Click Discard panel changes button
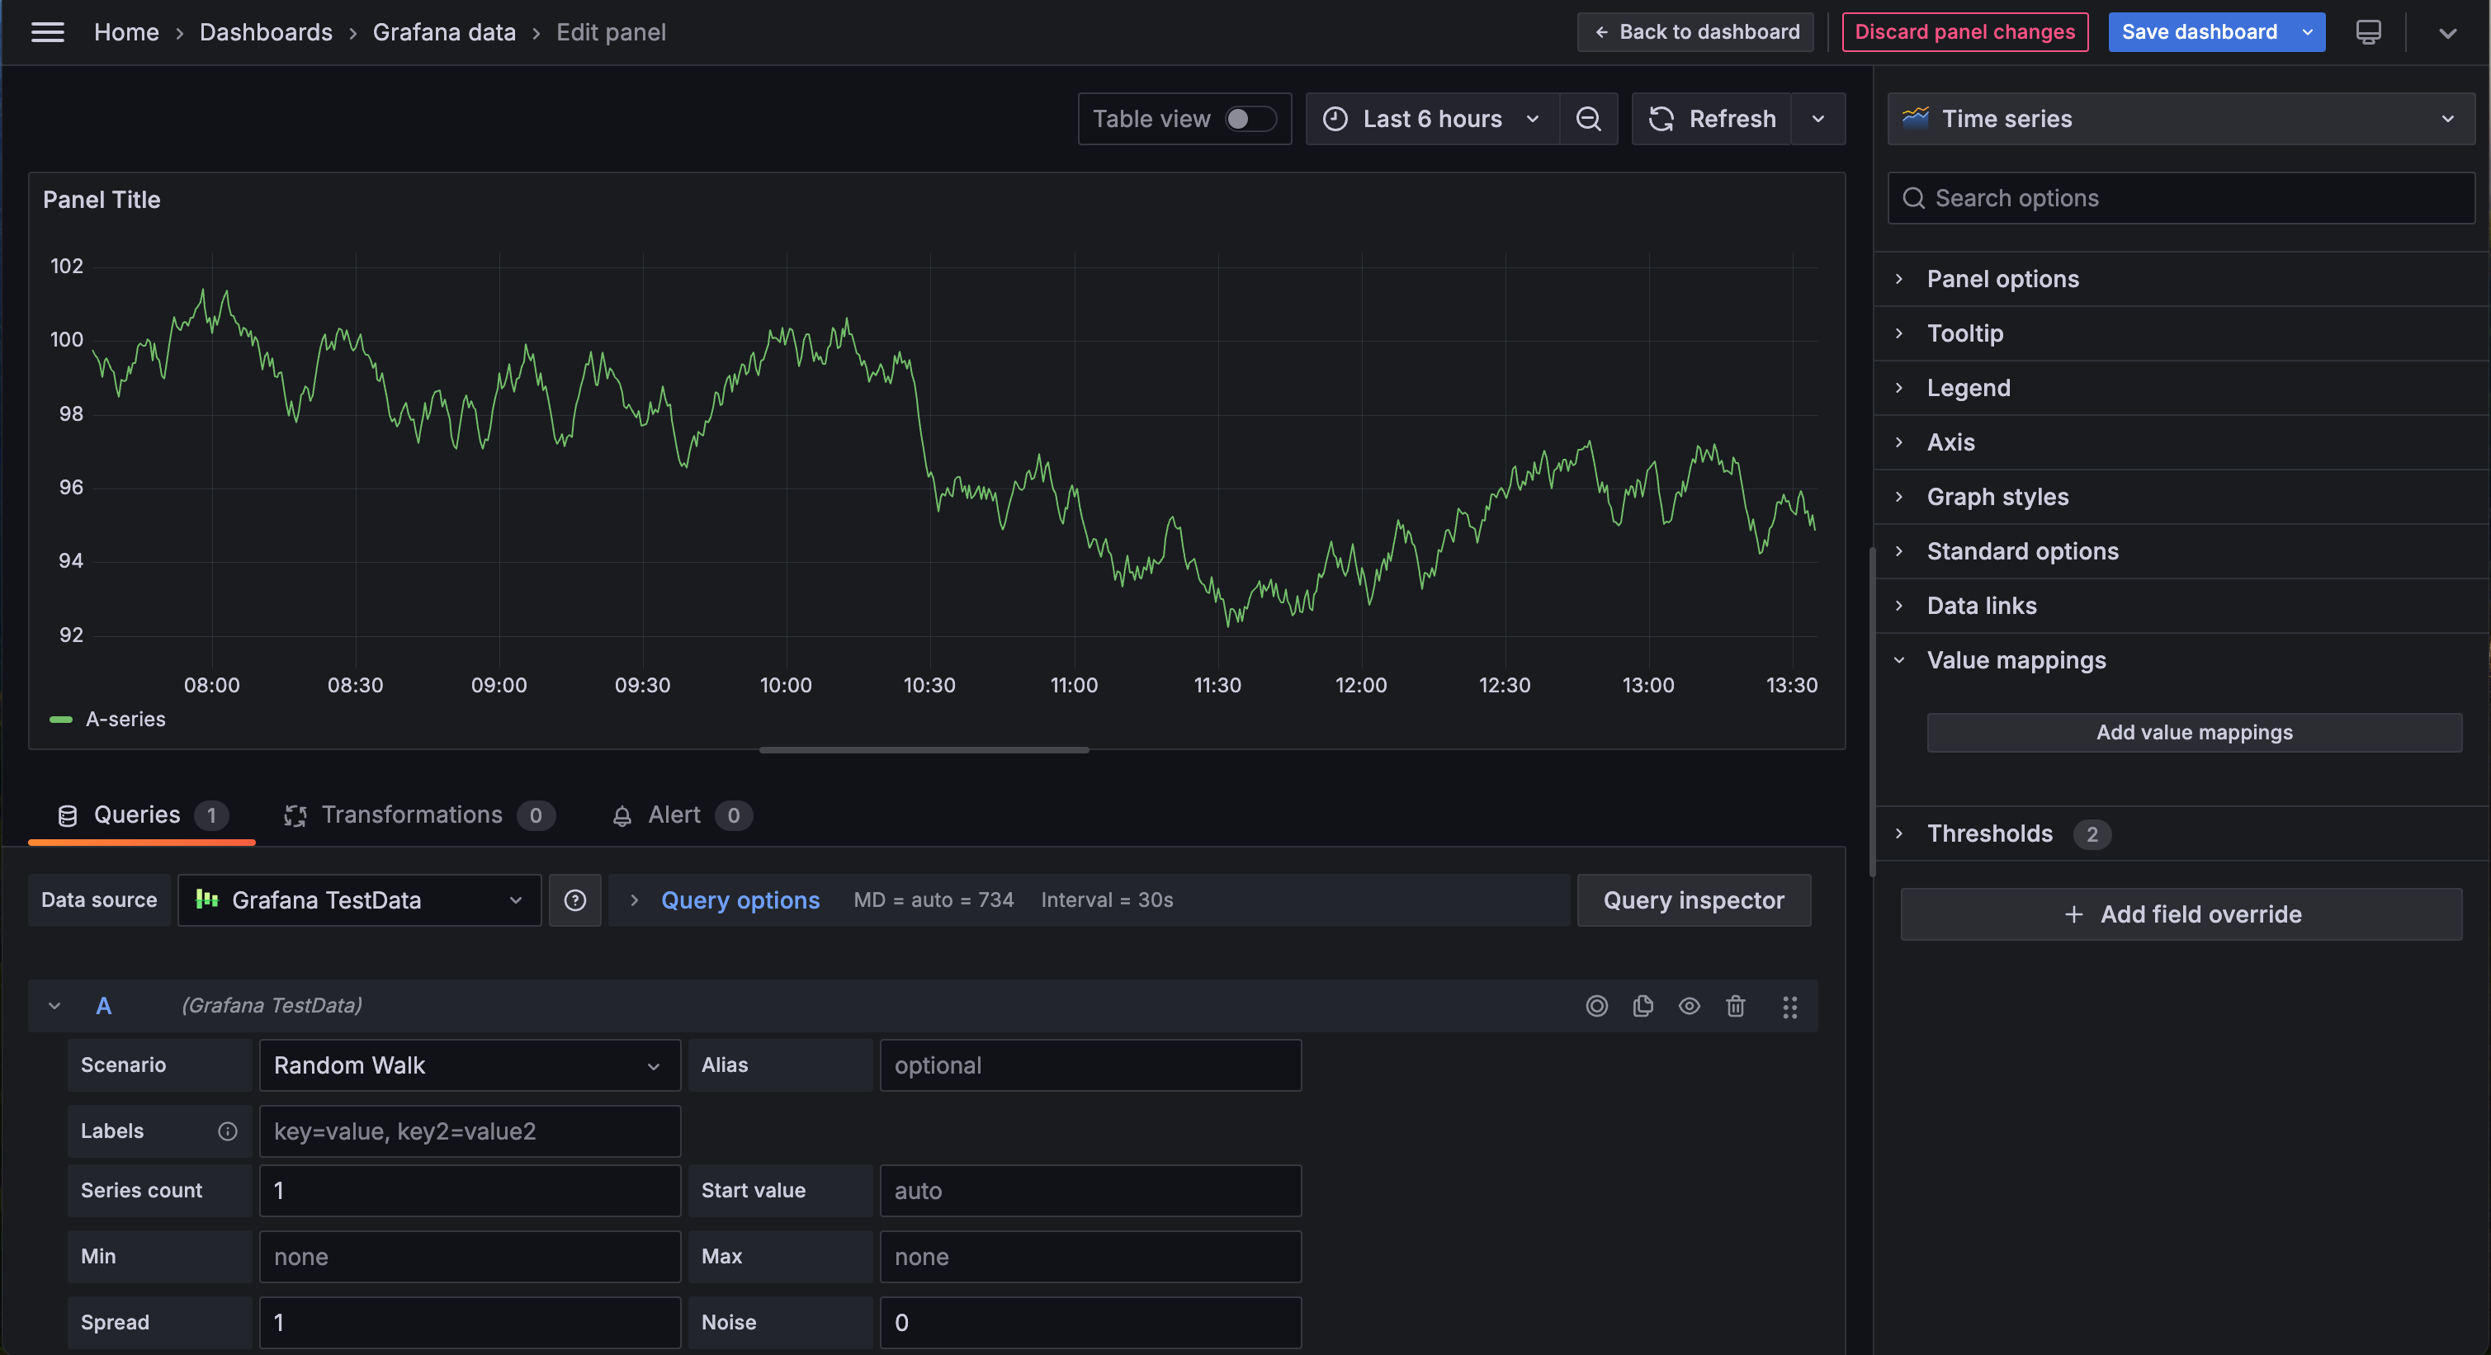 pos(1964,32)
